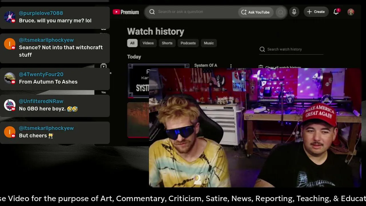This screenshot has width=366, height=206.
Task: Switch to the Shorts filter
Action: (167, 43)
